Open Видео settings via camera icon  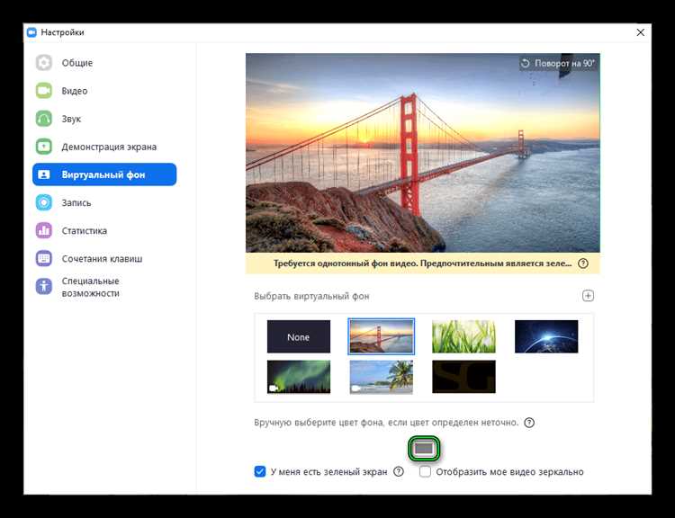(44, 91)
